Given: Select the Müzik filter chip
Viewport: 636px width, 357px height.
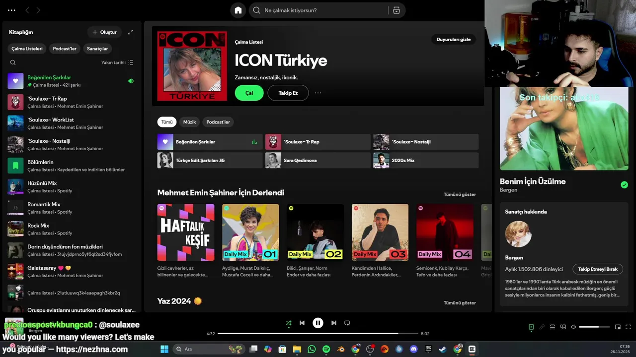Looking at the screenshot, I should [189, 122].
